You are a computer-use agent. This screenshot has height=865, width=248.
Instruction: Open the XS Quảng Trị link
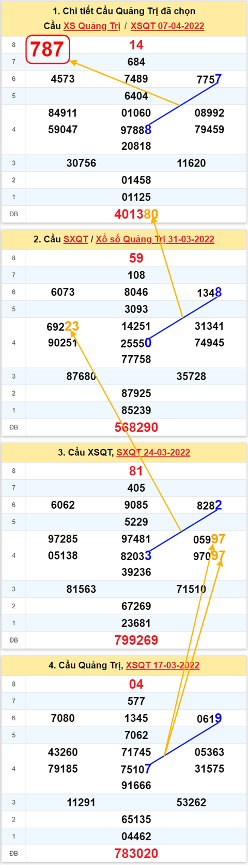click(91, 26)
